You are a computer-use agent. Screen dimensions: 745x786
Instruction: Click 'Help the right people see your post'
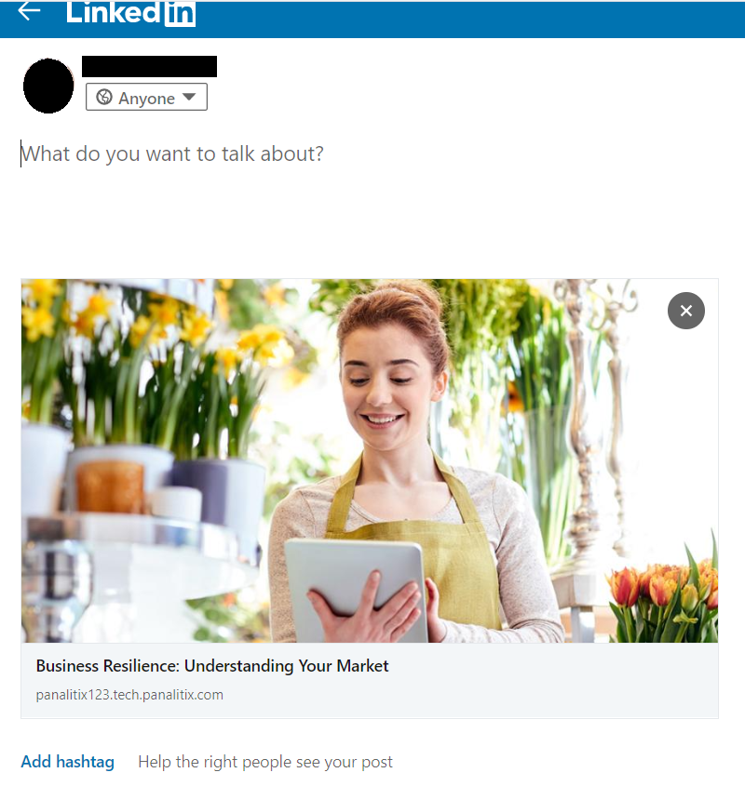click(265, 762)
